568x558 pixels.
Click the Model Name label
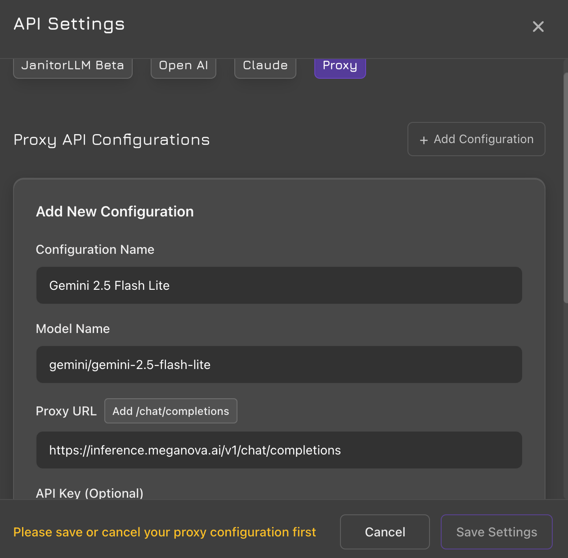click(x=73, y=328)
